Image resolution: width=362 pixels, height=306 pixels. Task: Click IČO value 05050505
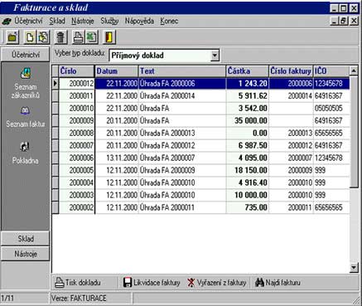coord(328,108)
